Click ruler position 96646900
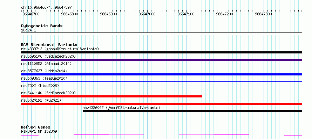The image size is (312, 139). pyautogui.click(x=108, y=14)
